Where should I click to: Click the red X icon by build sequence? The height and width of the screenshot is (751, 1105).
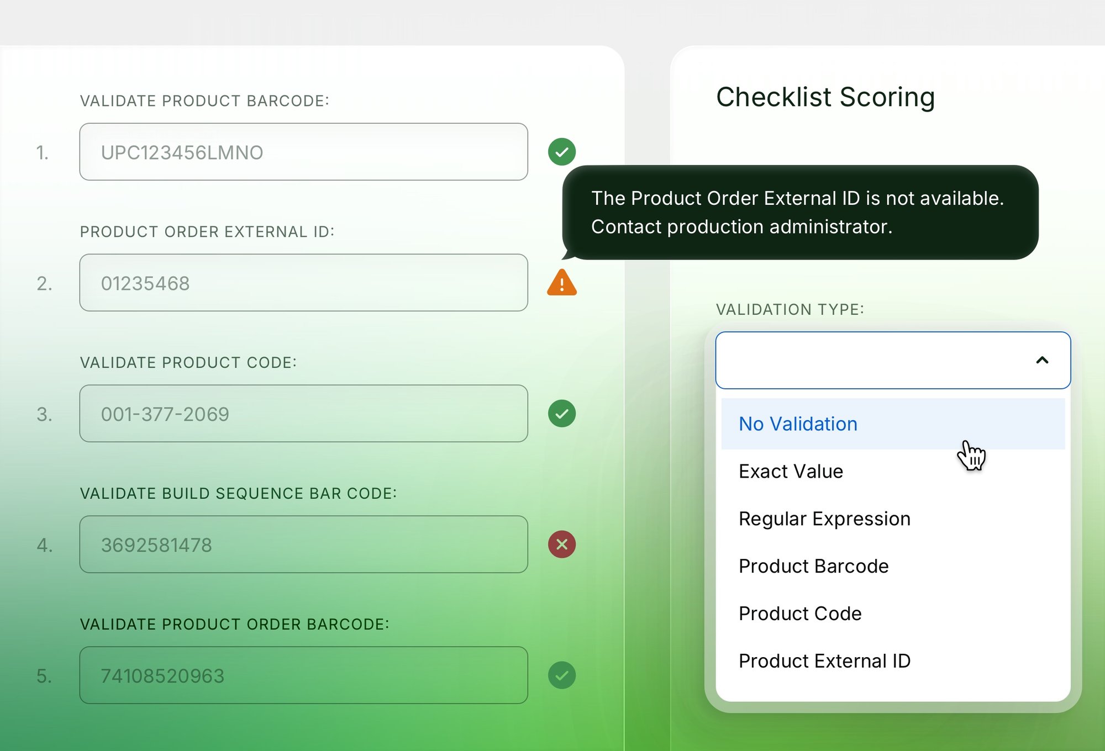coord(562,544)
